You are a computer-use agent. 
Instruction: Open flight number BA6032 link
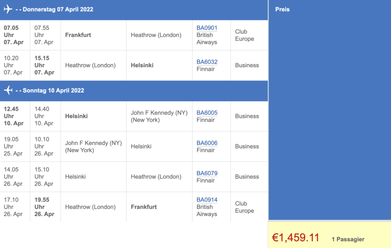click(x=207, y=62)
